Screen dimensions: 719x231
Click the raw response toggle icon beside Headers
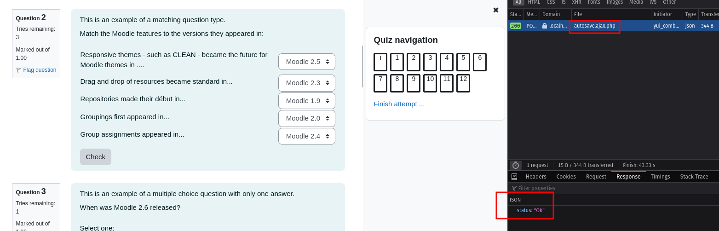click(x=514, y=177)
